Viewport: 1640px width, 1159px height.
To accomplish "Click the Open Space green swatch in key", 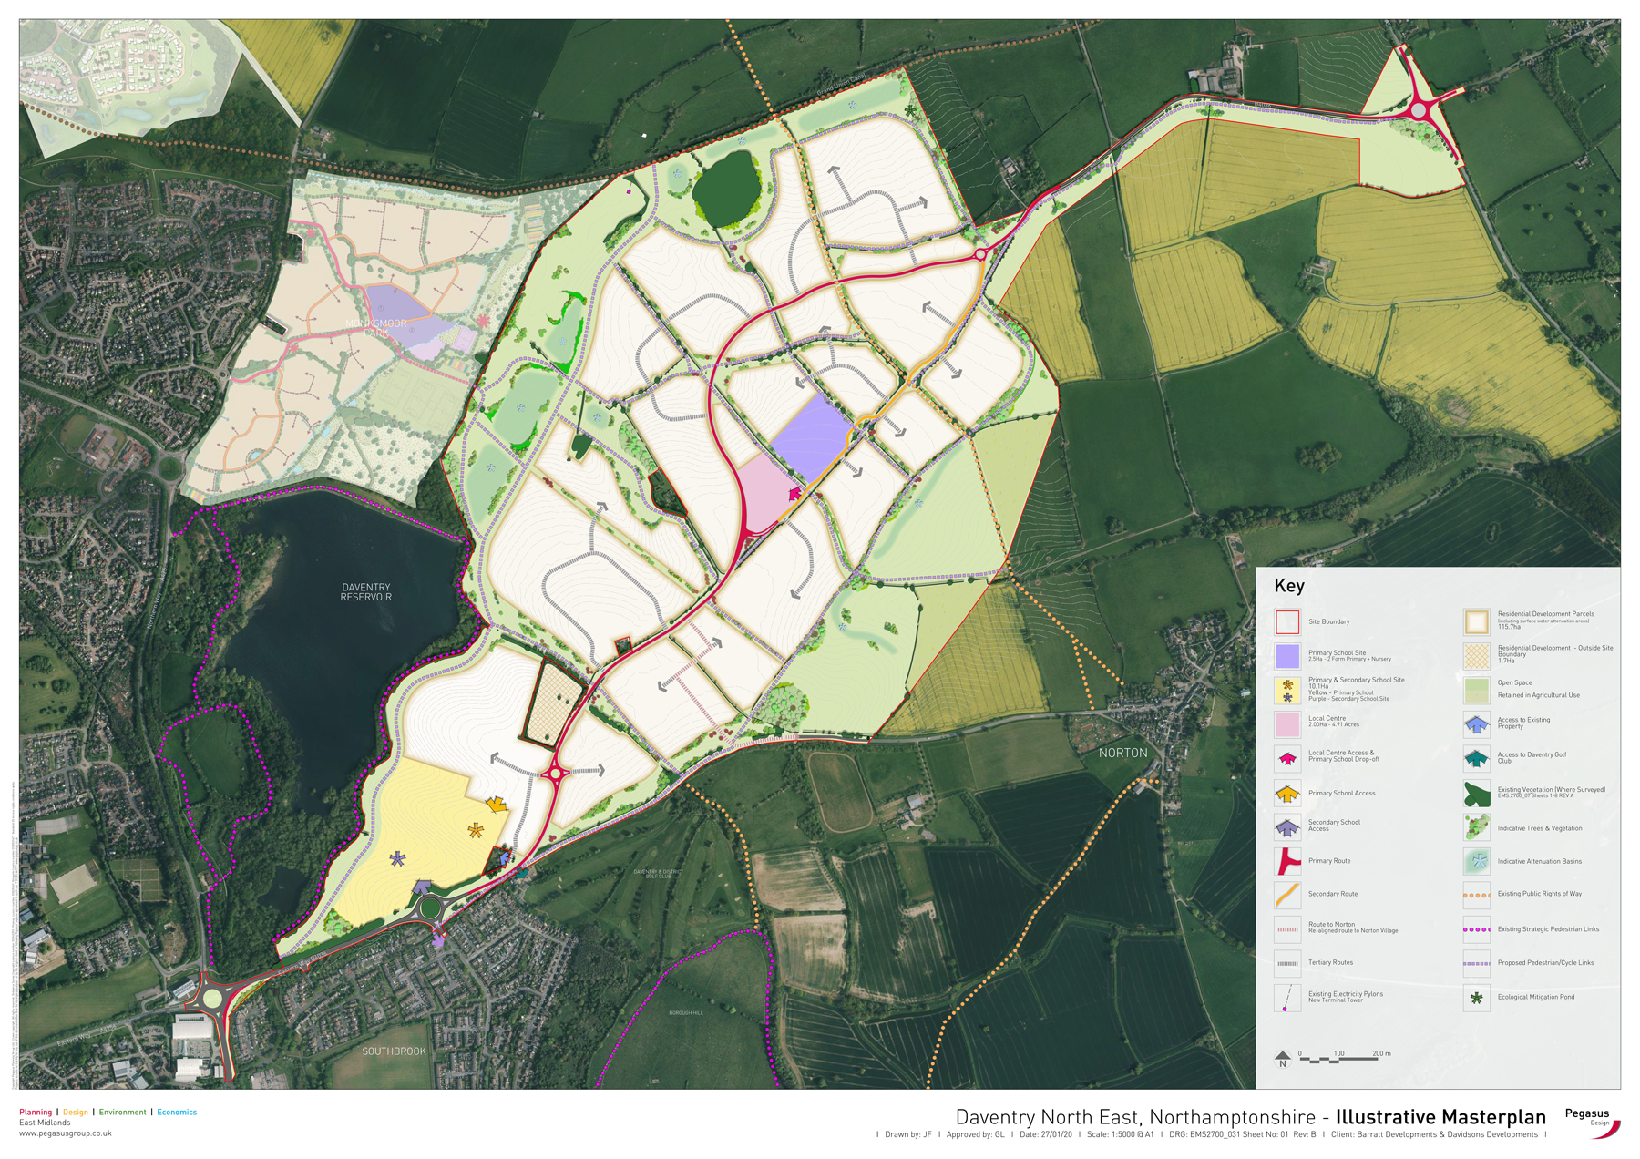I will [1476, 689].
